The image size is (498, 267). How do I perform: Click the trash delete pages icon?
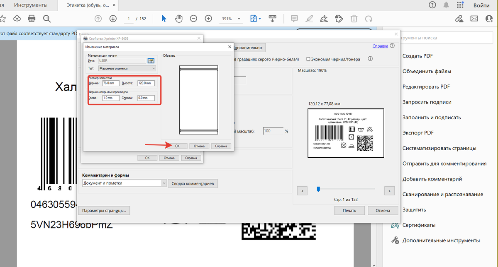pyautogui.click(x=354, y=18)
